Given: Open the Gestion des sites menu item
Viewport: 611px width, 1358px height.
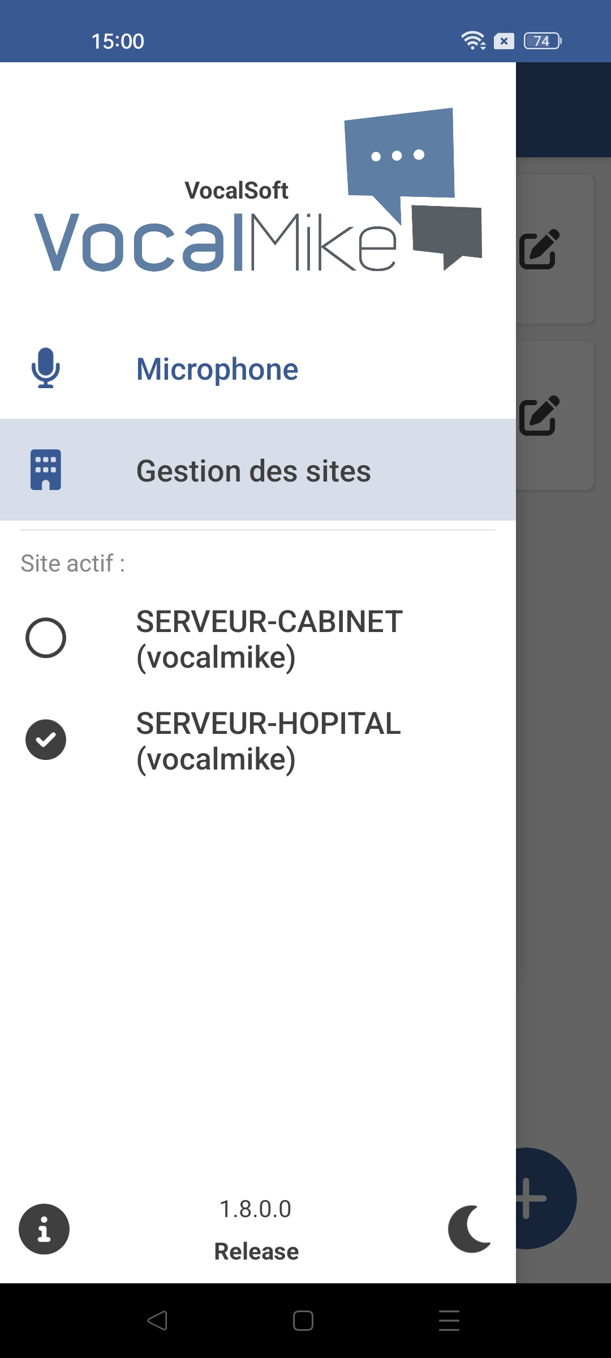Looking at the screenshot, I should click(253, 471).
